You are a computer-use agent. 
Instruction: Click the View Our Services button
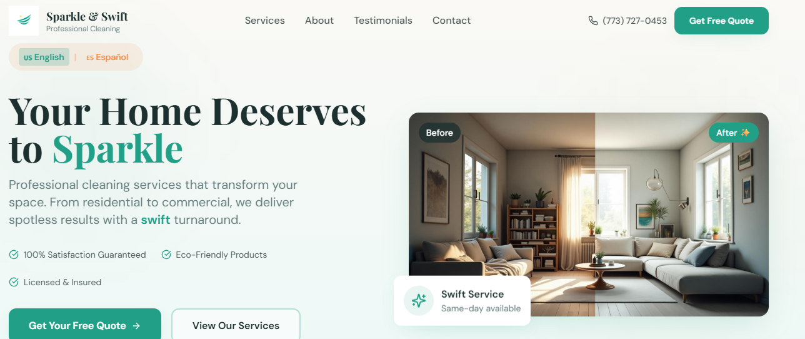236,325
